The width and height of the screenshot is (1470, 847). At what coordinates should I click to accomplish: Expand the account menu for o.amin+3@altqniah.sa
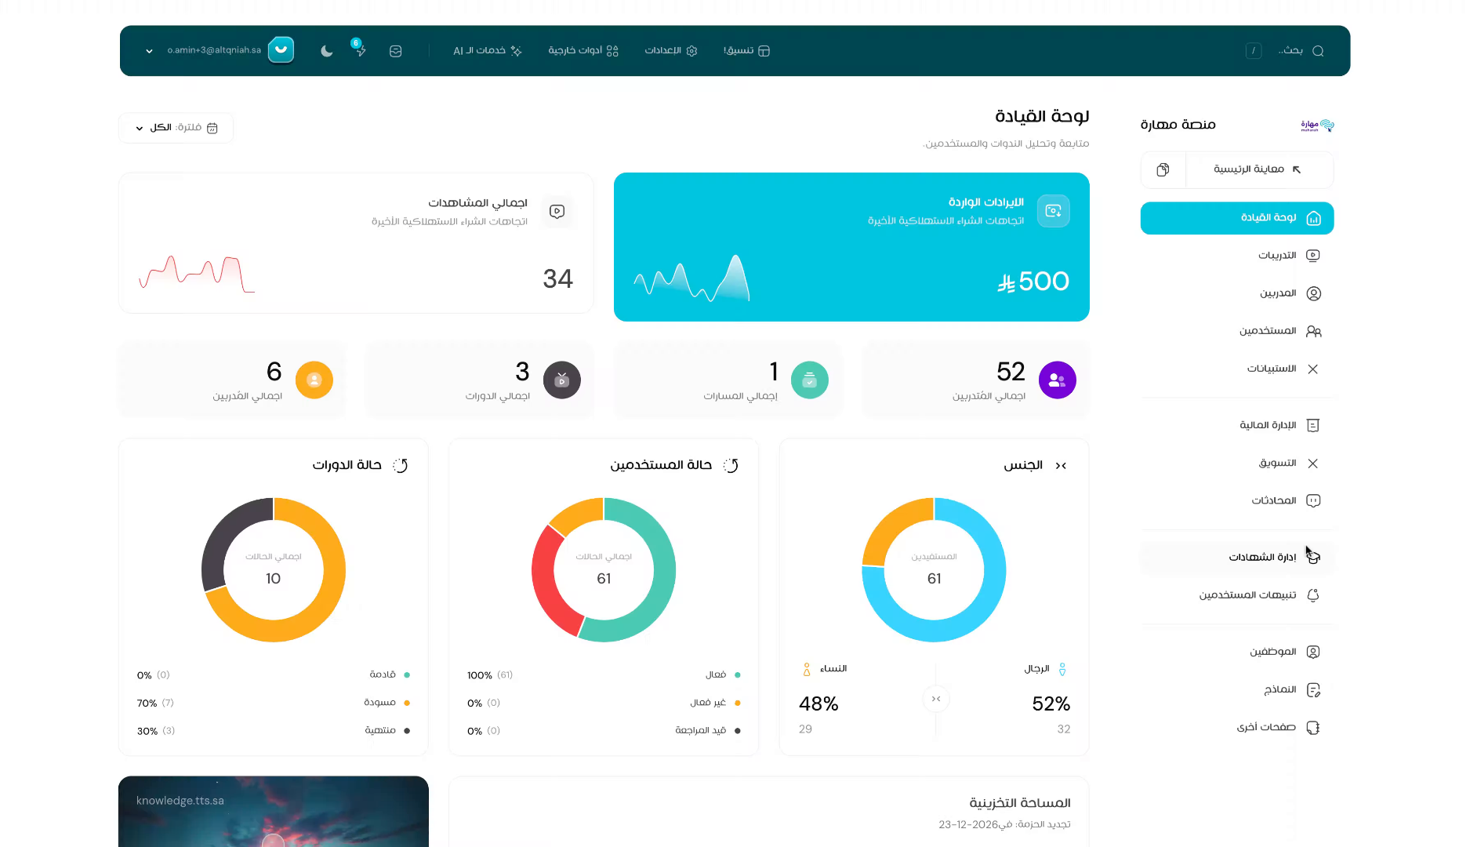point(149,51)
